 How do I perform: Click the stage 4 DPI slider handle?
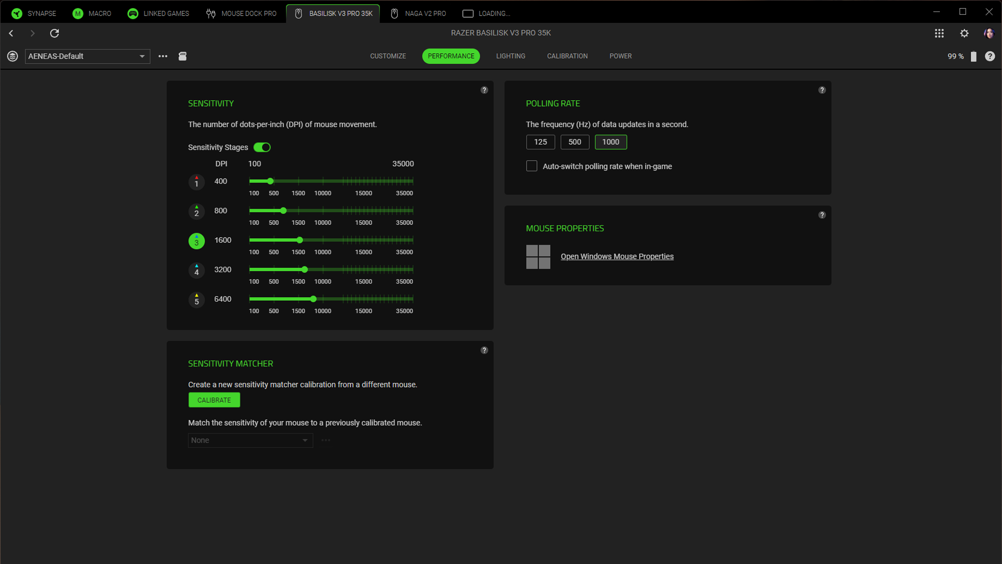click(x=305, y=270)
